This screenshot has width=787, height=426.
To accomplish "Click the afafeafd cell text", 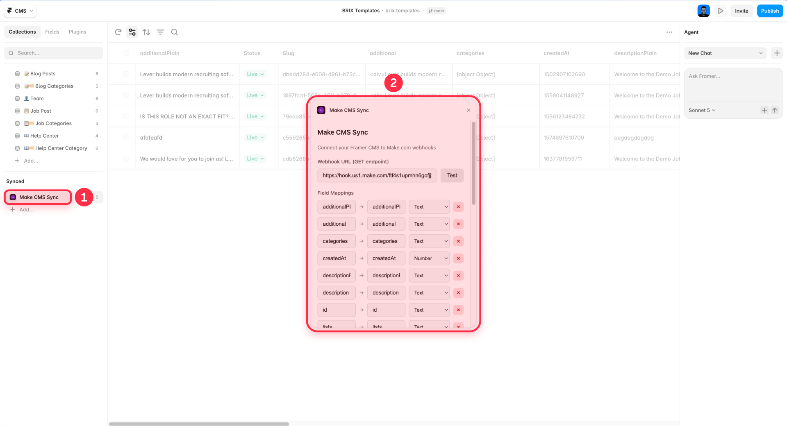I will pyautogui.click(x=151, y=138).
